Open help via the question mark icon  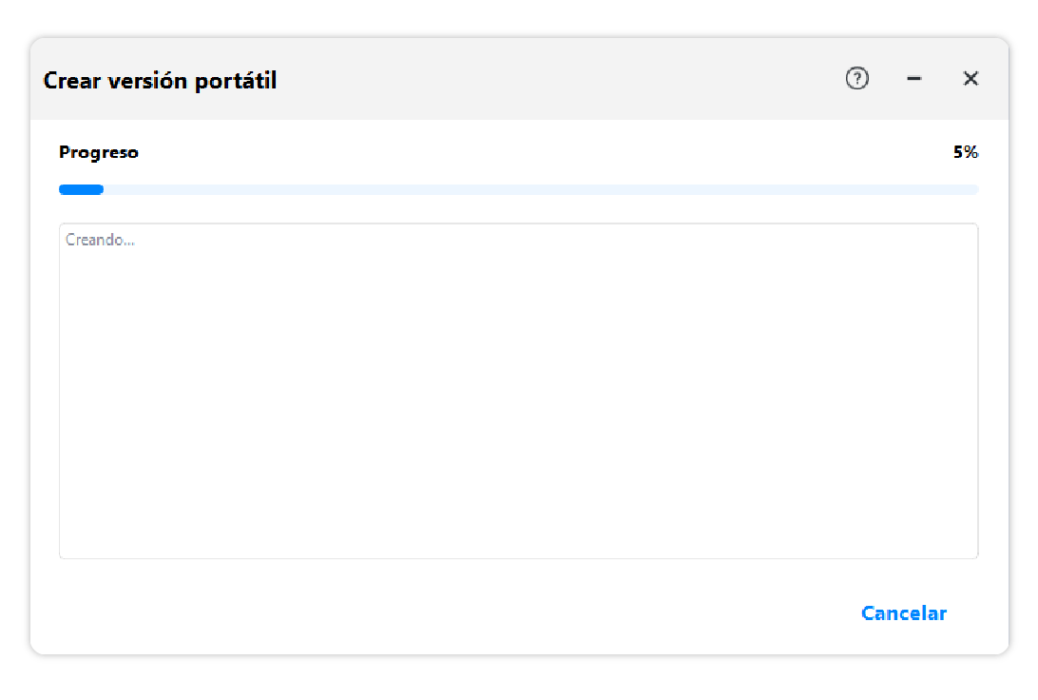pos(857,79)
